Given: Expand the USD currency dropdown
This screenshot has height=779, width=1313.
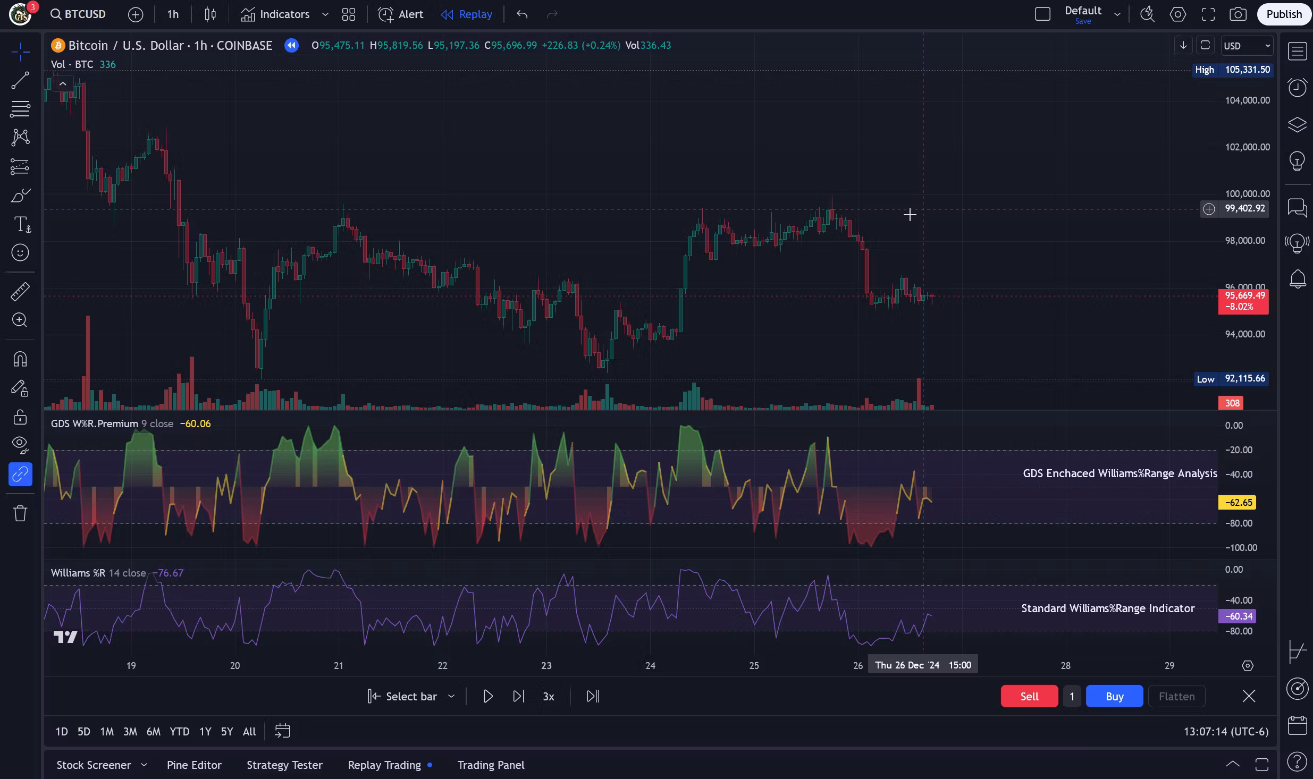Looking at the screenshot, I should [x=1247, y=46].
